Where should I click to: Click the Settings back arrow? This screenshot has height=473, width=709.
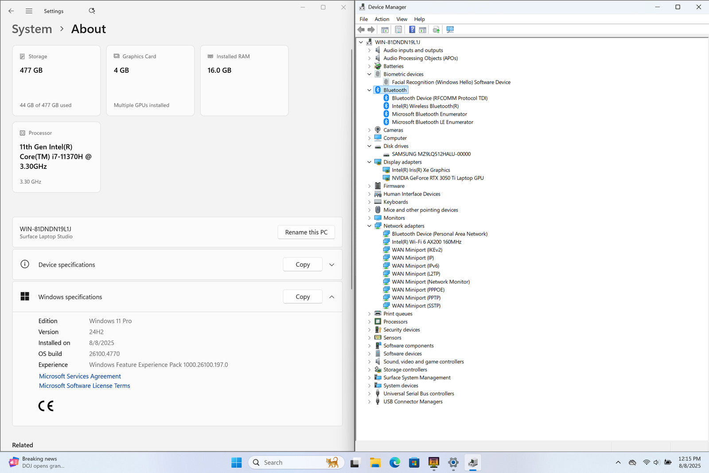point(11,11)
